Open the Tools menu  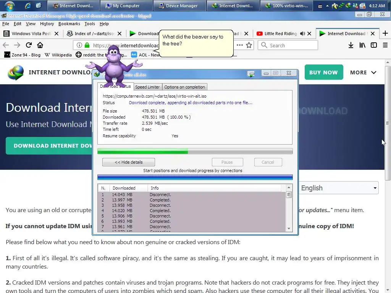pos(90,24)
